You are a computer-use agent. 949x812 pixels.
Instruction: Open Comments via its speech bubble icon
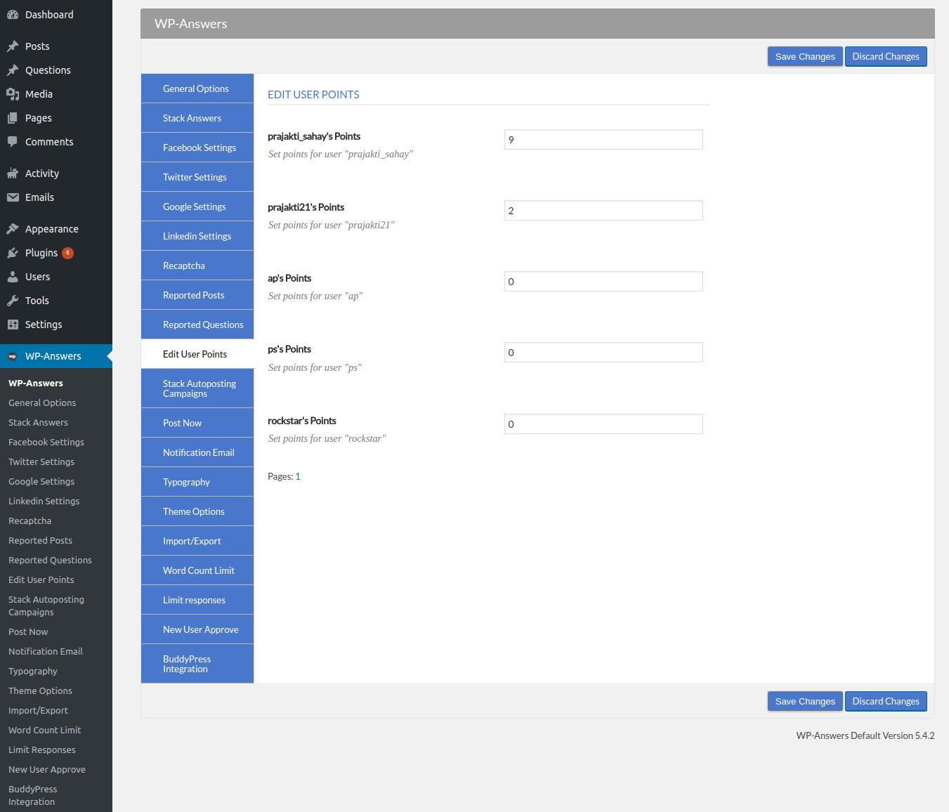(x=13, y=142)
